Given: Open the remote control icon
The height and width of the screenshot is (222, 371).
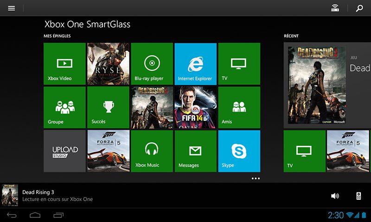Looking at the screenshot, I should 358,196.
